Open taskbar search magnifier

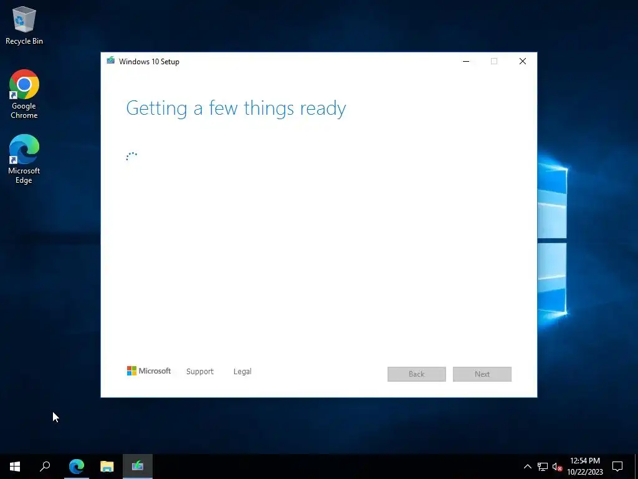click(x=45, y=467)
